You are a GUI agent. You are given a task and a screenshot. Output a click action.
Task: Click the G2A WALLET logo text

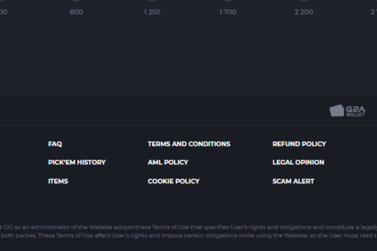tap(355, 111)
